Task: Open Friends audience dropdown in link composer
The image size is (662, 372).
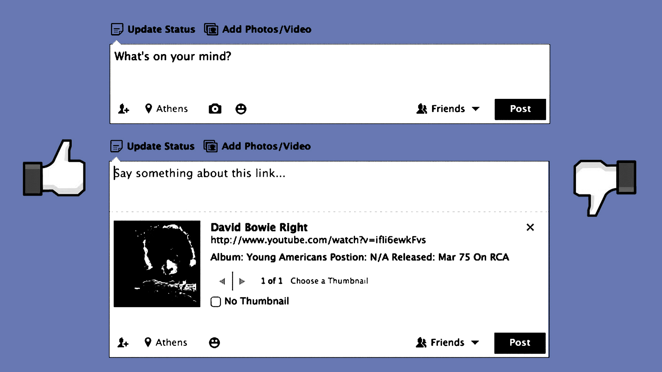Action: tap(447, 343)
